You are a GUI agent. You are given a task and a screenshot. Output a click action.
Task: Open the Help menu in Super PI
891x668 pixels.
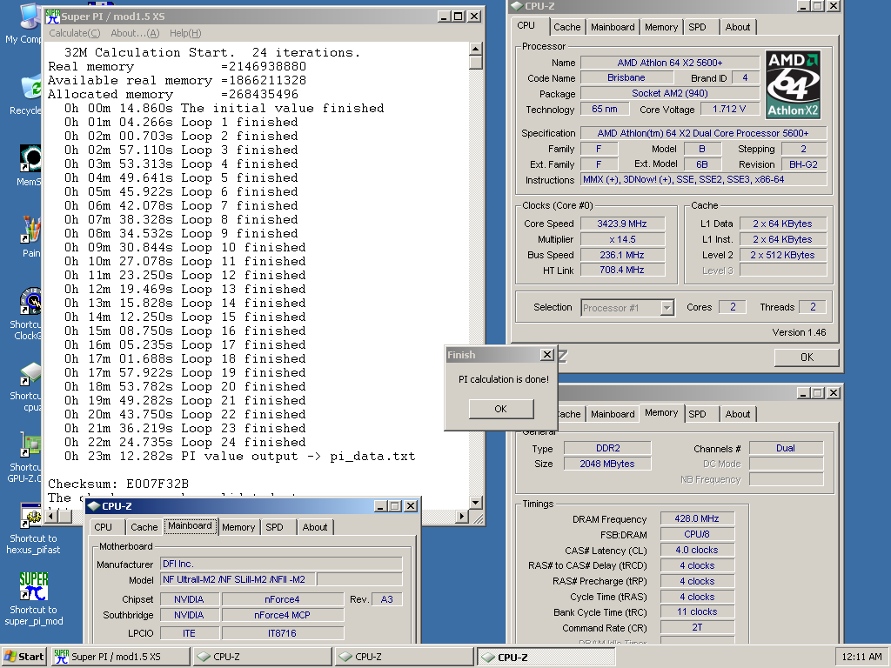click(x=185, y=33)
